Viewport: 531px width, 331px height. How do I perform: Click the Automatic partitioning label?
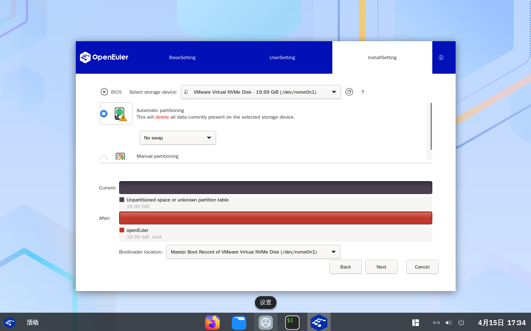coord(160,110)
